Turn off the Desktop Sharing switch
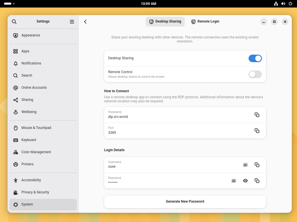297x222 pixels. click(x=255, y=58)
